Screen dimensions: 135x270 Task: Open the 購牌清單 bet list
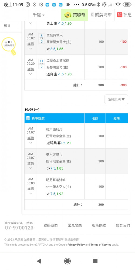[101, 15]
